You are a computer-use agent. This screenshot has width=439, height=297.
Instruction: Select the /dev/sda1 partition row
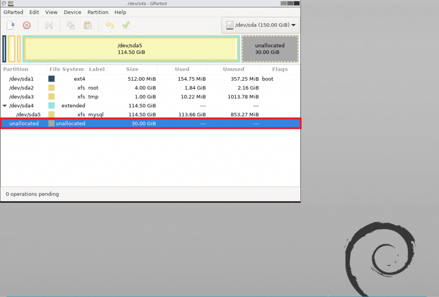pos(150,79)
